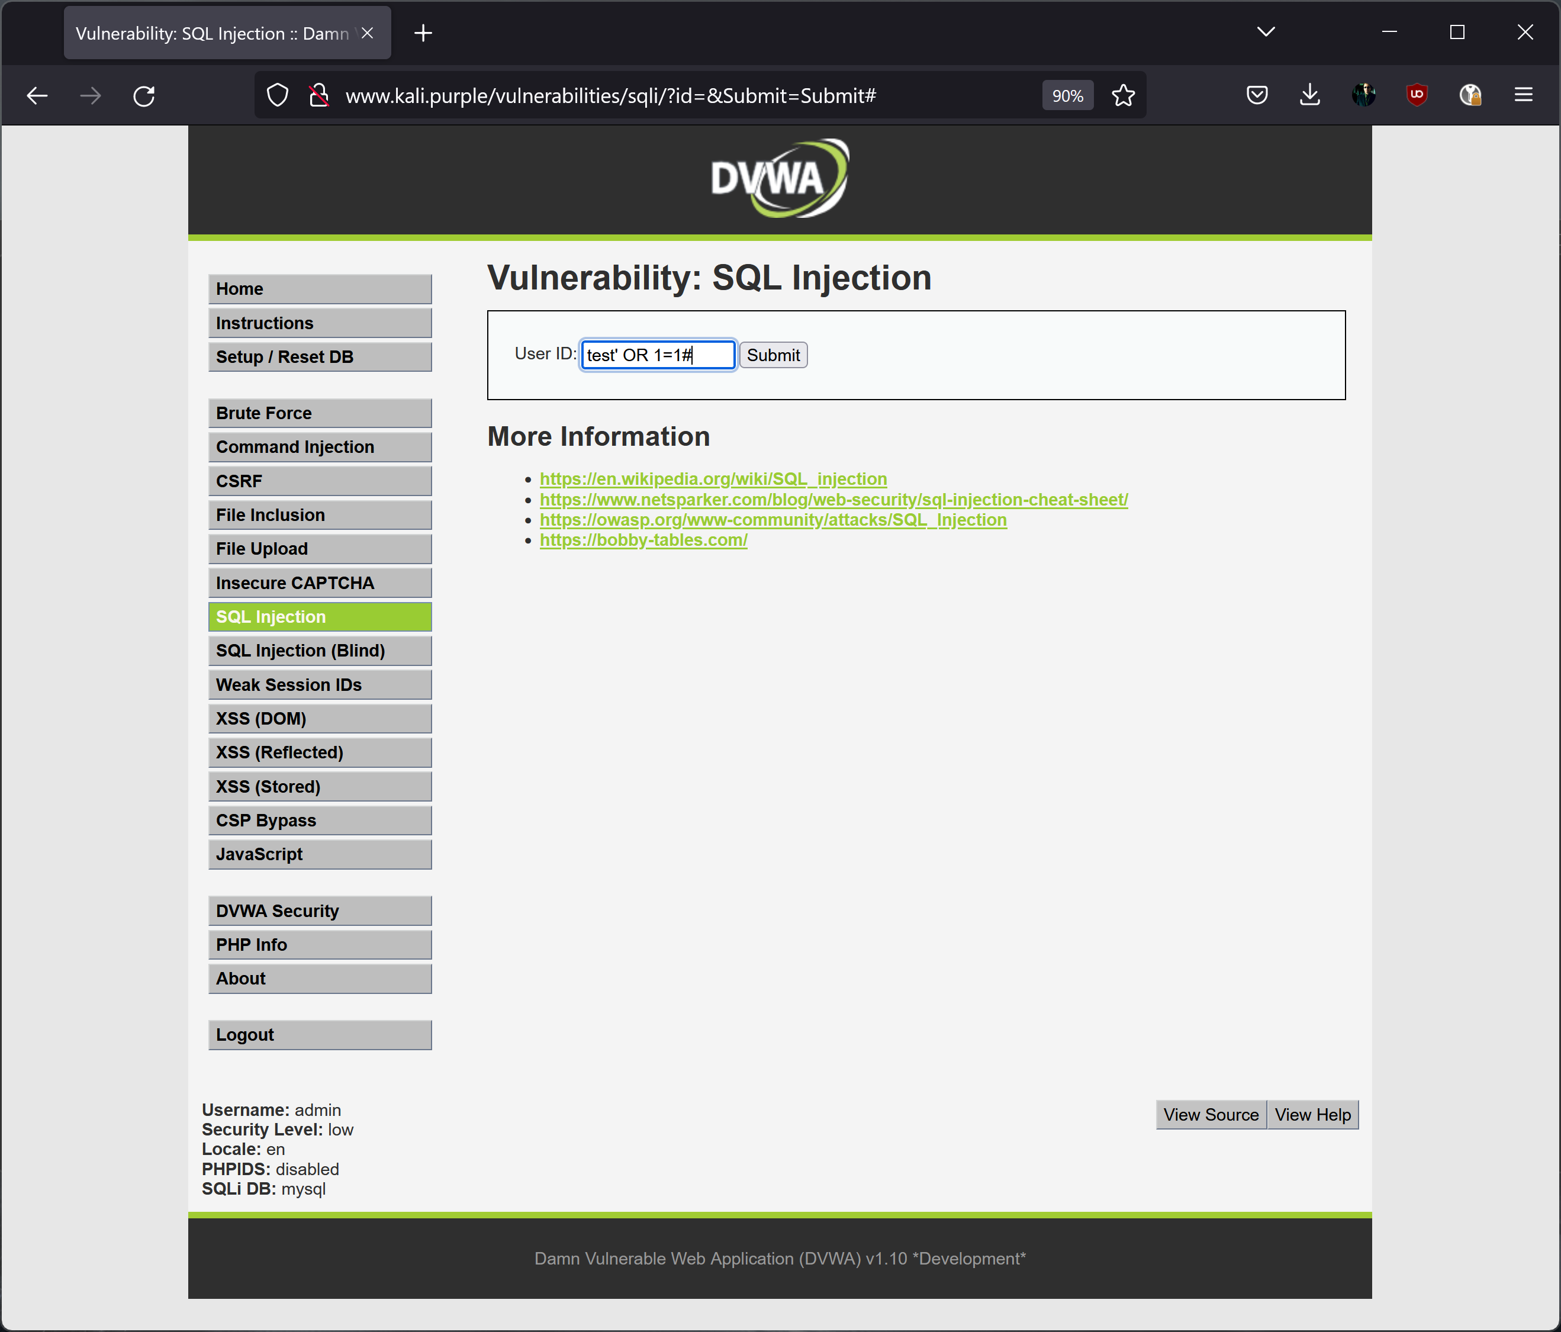Open a new browser tab
The height and width of the screenshot is (1332, 1561).
coord(423,33)
